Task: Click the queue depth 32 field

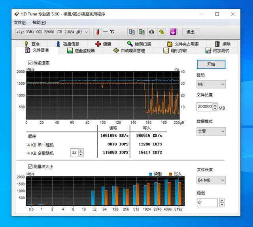Action: click(x=74, y=153)
